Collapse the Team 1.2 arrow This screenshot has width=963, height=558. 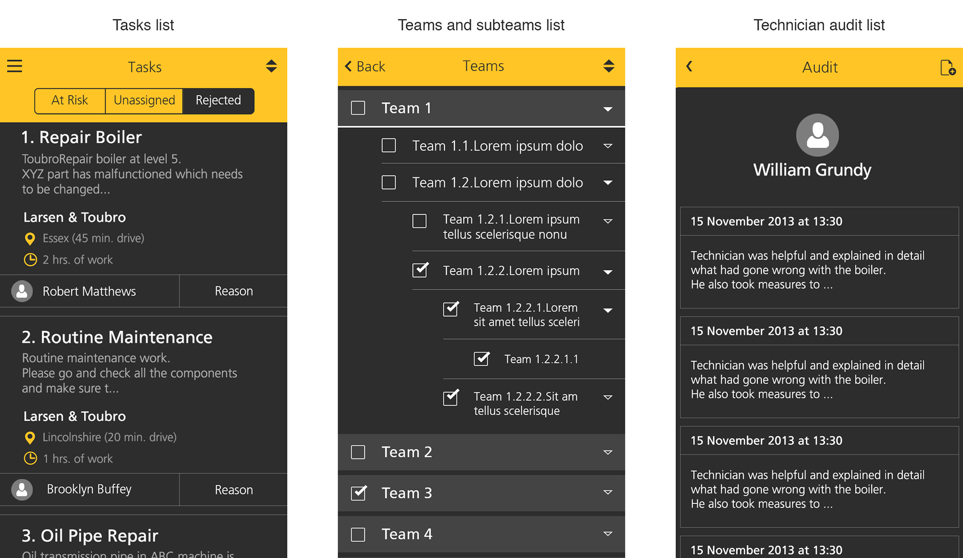(608, 183)
